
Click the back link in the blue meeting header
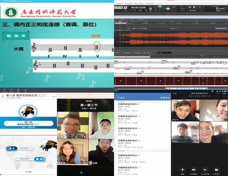pyautogui.click(x=121, y=97)
